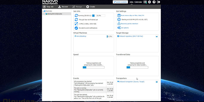Click the Onboard transporter truck icon
The width and height of the screenshot is (204, 102).
(x=118, y=82)
